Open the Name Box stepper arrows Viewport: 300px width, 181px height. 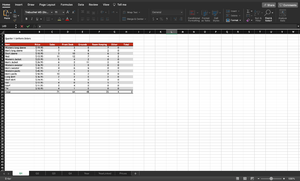coord(16,26)
